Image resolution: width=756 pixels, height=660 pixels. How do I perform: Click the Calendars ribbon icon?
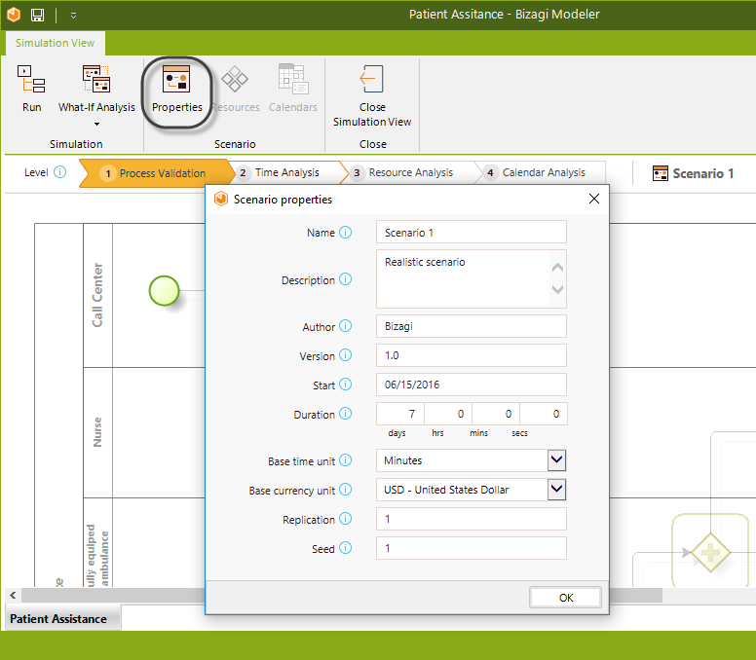point(293,79)
